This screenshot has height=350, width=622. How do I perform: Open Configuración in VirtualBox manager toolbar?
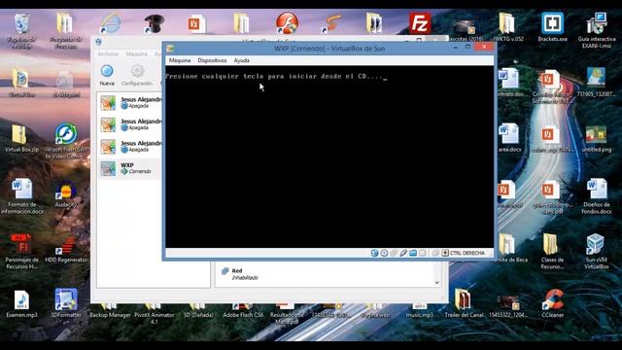137,75
